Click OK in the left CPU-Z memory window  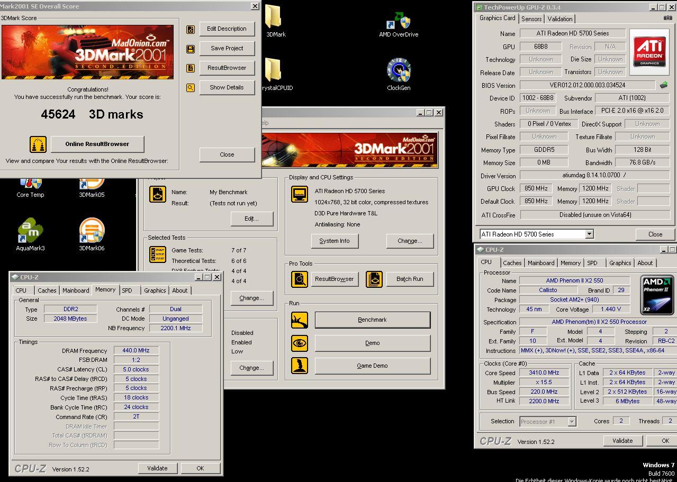click(200, 468)
